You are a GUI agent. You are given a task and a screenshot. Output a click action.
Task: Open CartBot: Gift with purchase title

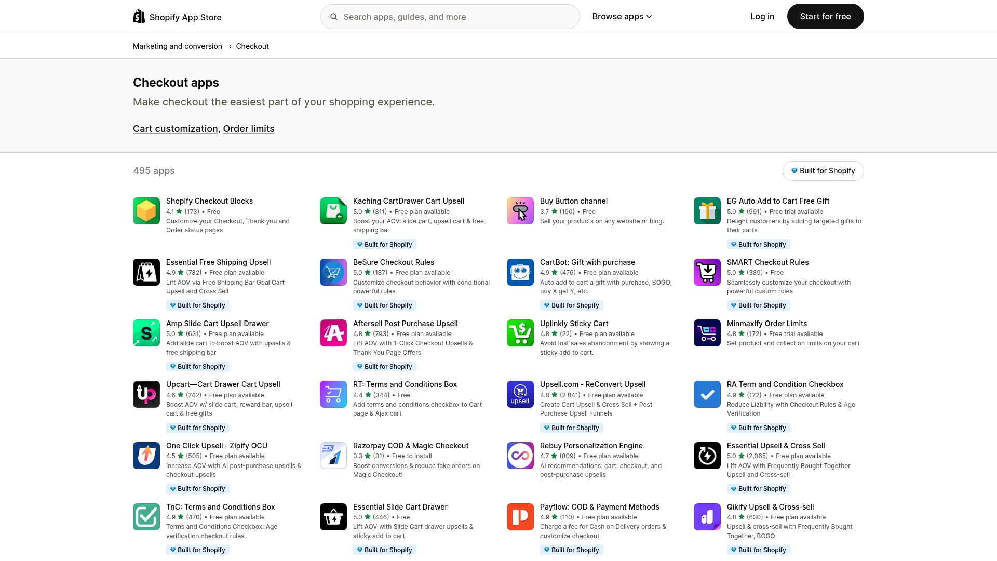[587, 262]
